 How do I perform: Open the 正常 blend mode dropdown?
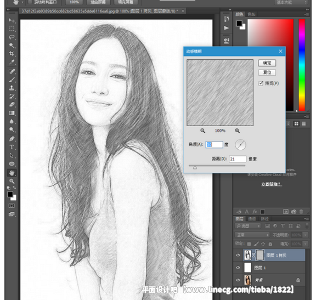[x=252, y=235]
